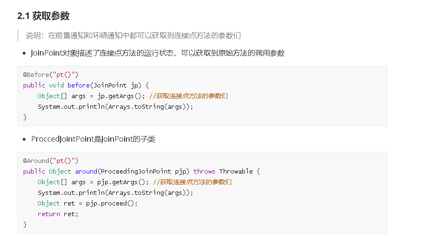Viewport: 421px width, 236px height.
Task: Click the second System.out.println line
Action: 115,193
